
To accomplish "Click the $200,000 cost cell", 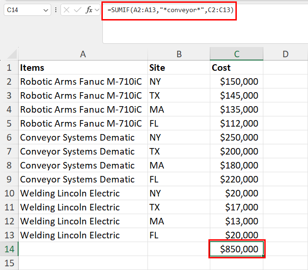I will click(236, 151).
